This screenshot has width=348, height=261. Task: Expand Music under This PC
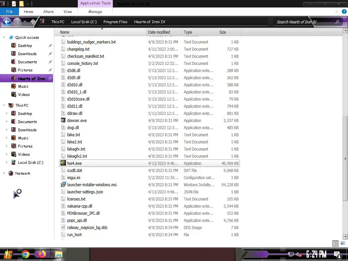(x=7, y=138)
